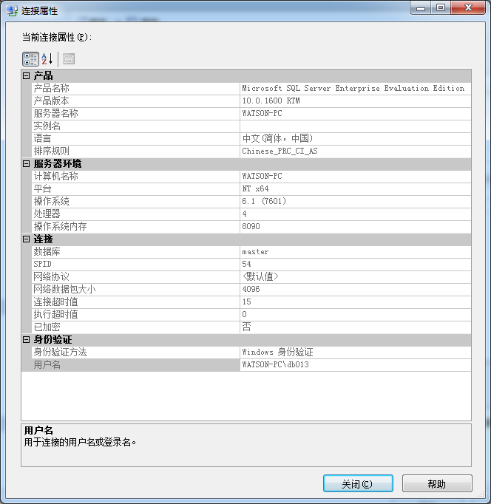Image resolution: width=491 pixels, height=504 pixels.
Task: Open the property pages toolbar icon
Action: coord(69,59)
